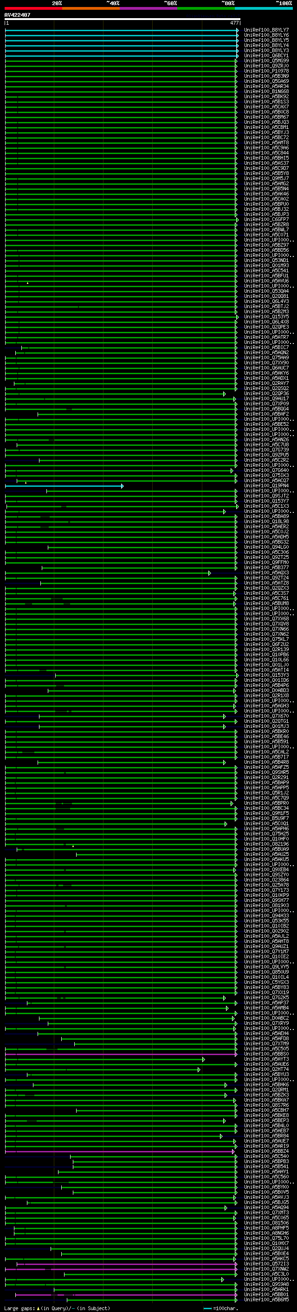Select the UniRef100_A5C2R2 label

(266, 460)
